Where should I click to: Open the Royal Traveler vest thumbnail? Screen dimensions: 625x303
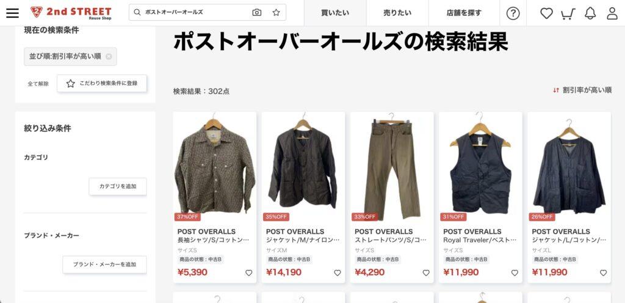pyautogui.click(x=480, y=167)
